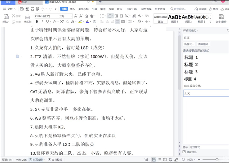The height and width of the screenshot is (163, 229).
Task: Click the 协作 collaborate button
Action: [214, 9]
